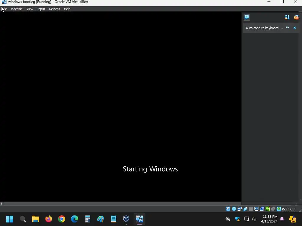The width and height of the screenshot is (302, 226).
Task: Launch Firefox from the taskbar
Action: point(49,219)
